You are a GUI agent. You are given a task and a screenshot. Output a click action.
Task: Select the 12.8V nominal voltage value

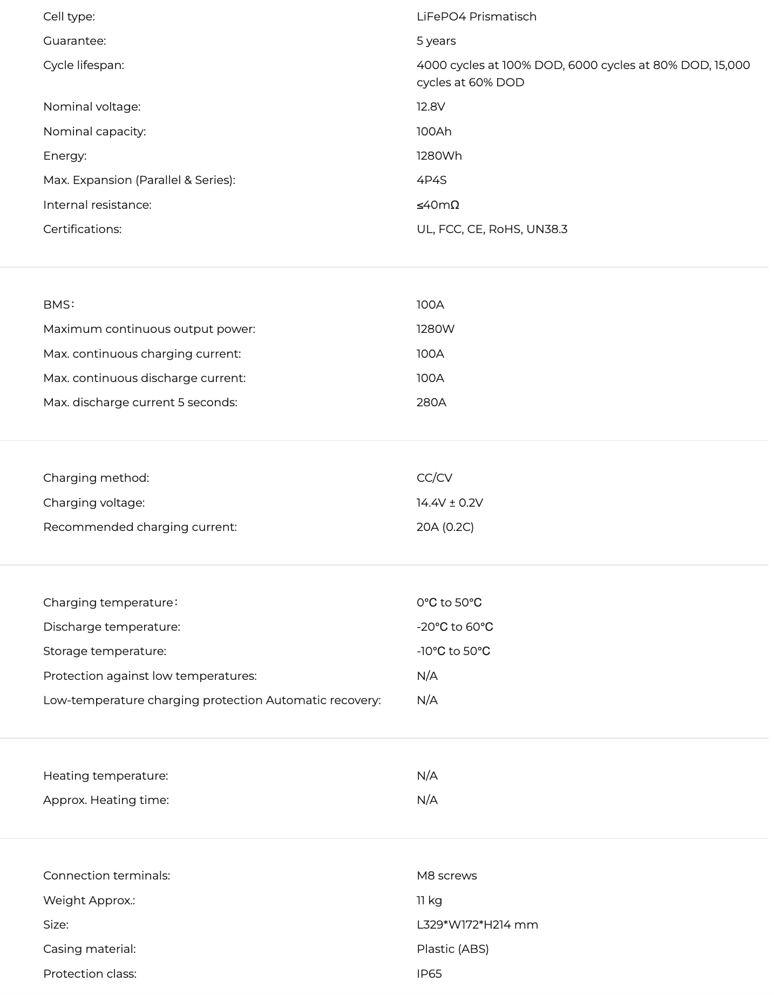point(430,107)
